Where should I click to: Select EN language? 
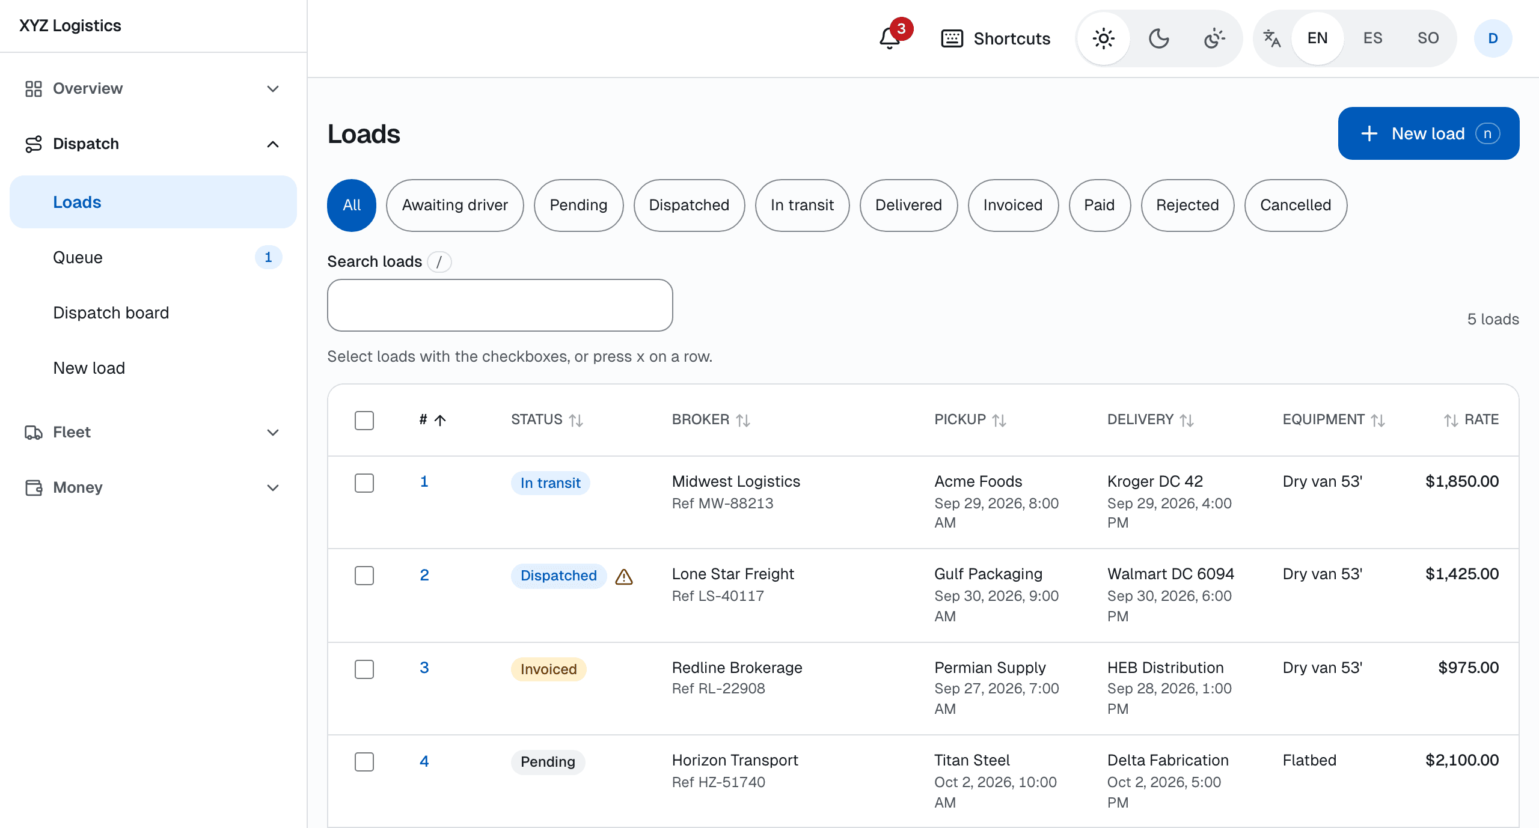click(1317, 38)
